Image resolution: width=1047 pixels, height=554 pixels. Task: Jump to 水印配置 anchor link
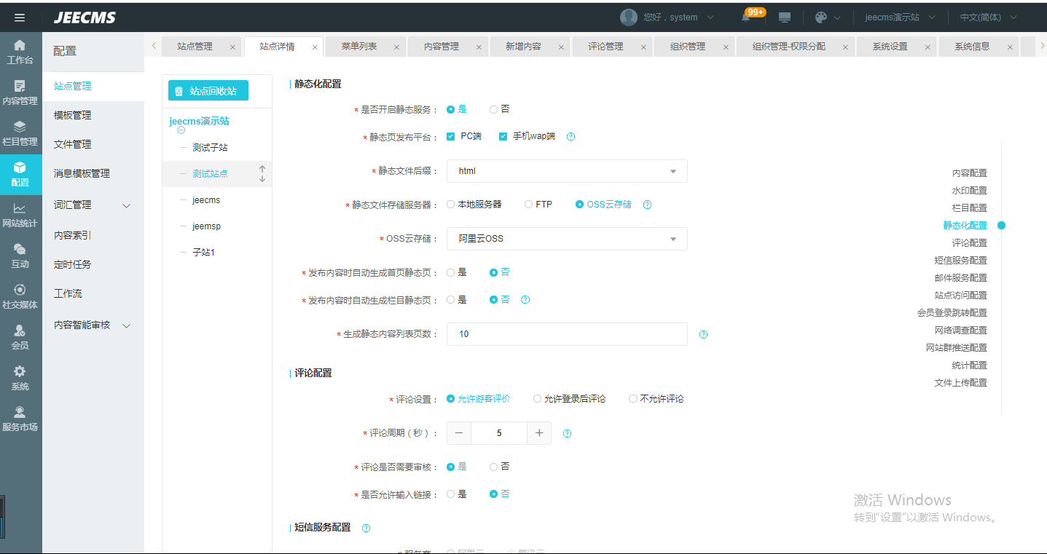point(969,191)
